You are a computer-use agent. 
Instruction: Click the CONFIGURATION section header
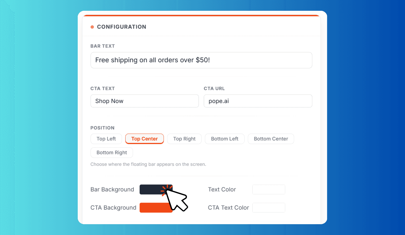click(x=121, y=27)
